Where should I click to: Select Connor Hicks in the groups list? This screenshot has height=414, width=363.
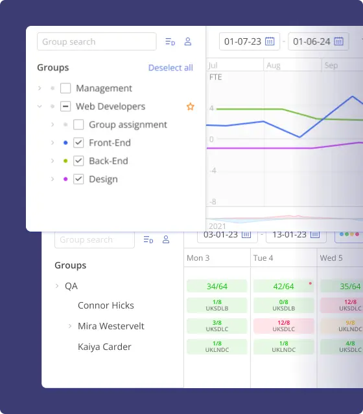click(x=106, y=305)
